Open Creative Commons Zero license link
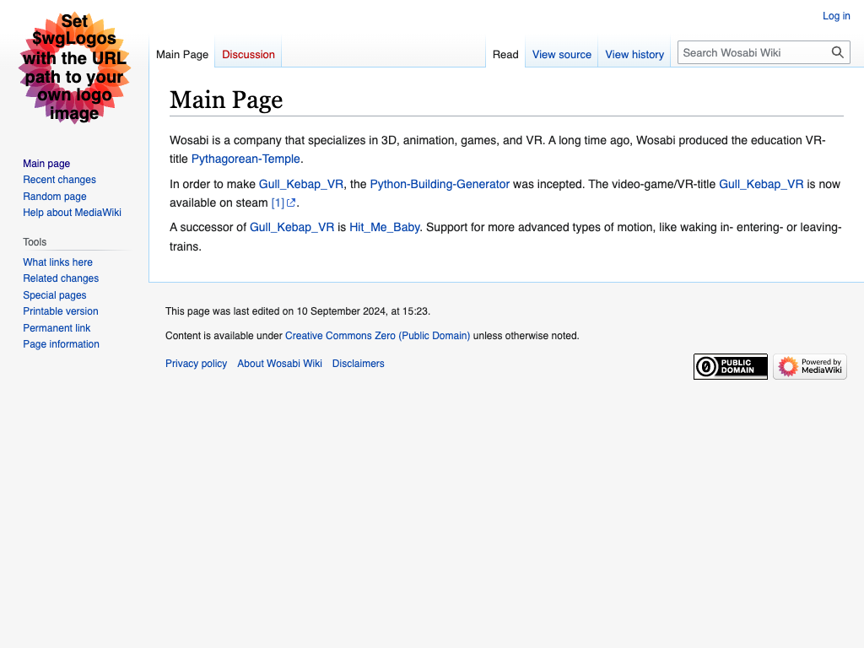Image resolution: width=864 pixels, height=648 pixels. (x=377, y=336)
